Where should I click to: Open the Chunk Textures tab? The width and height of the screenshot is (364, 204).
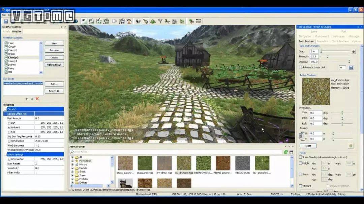340,41
